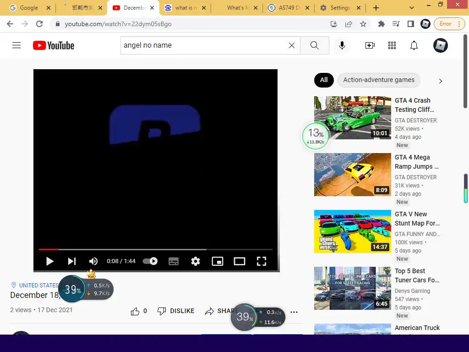This screenshot has height=352, width=469.
Task: Open the Extensions puzzle icon
Action: [x=381, y=24]
